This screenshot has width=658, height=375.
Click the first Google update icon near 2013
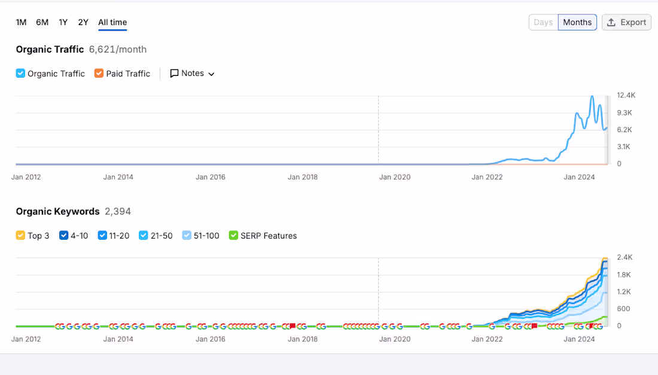pos(57,327)
